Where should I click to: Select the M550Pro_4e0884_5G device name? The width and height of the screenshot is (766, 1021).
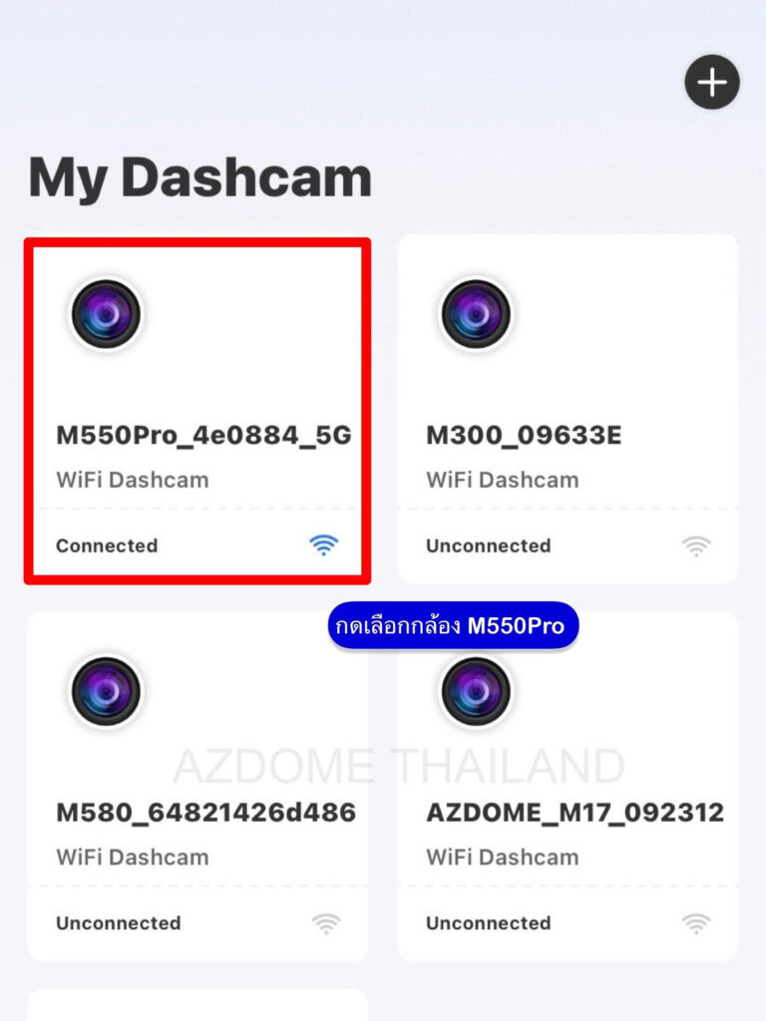[203, 435]
